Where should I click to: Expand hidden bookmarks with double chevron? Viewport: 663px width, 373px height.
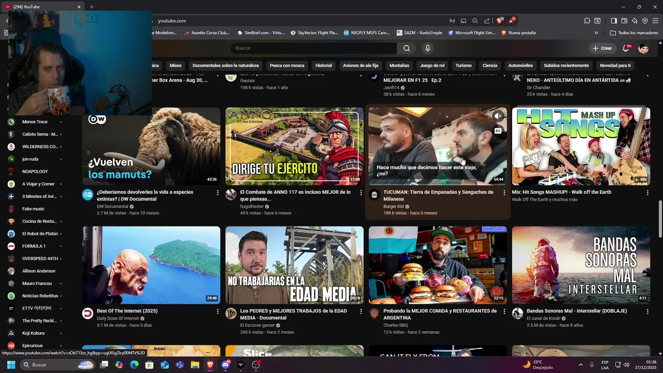tap(596, 33)
